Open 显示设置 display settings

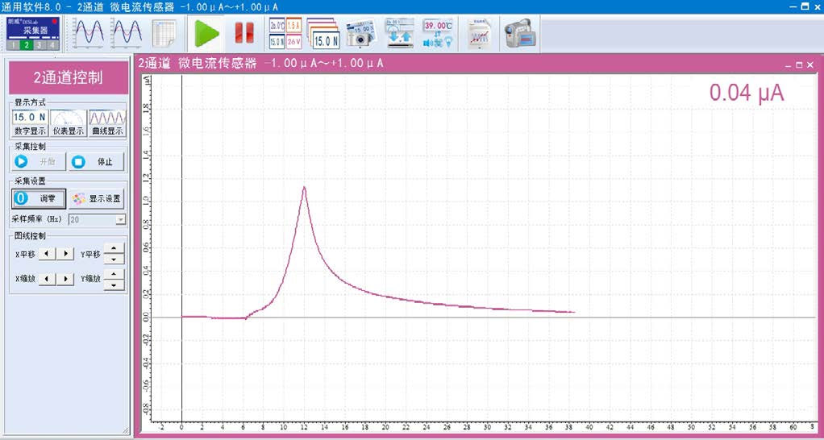coord(97,198)
